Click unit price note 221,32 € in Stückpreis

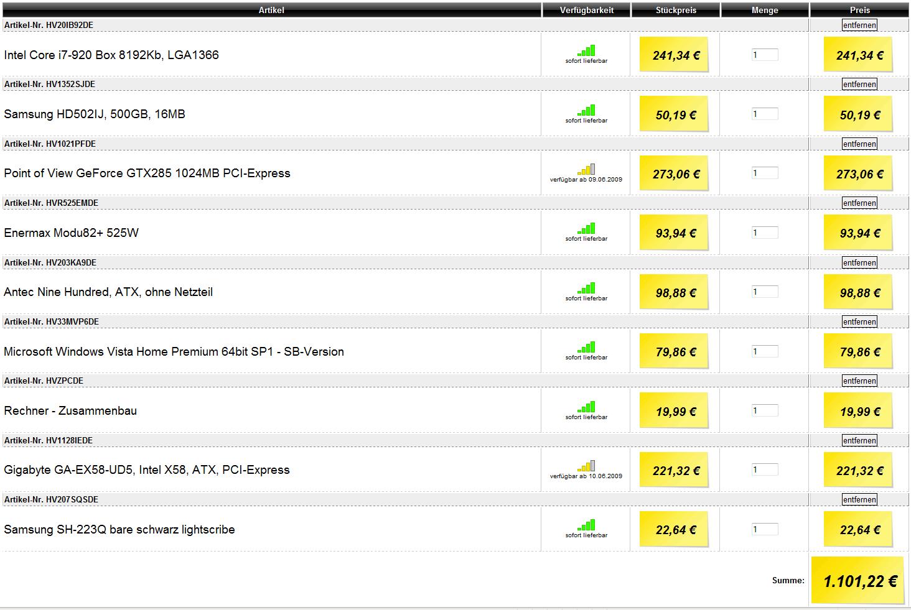pos(675,470)
